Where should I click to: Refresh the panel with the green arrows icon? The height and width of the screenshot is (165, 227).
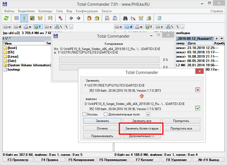(6, 18)
